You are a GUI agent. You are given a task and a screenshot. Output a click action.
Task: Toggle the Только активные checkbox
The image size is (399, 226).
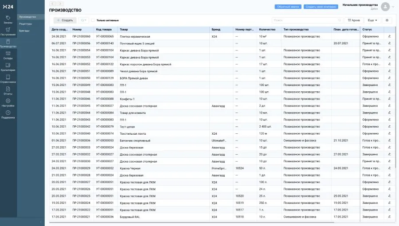coord(93,20)
